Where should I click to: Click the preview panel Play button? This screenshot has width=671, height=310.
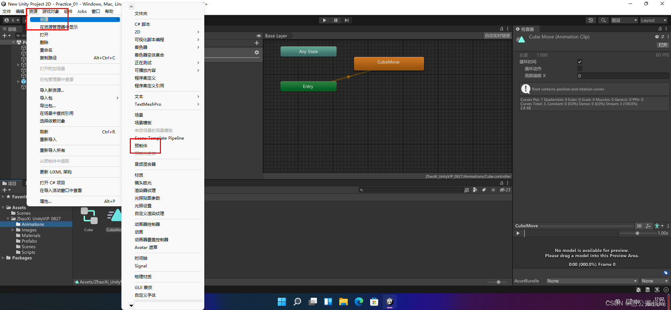(518, 233)
